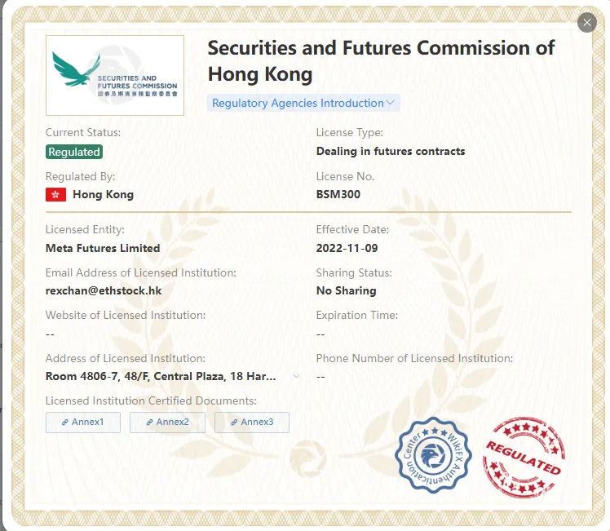Viewport: 610px width, 531px height.
Task: Click the link icon in Annex1
Action: (x=65, y=422)
